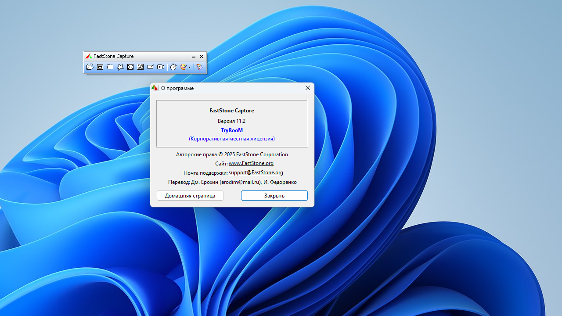
Task: Click the О программе dialog title icon
Action: point(155,88)
